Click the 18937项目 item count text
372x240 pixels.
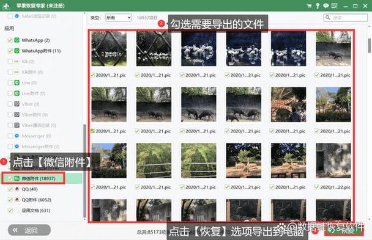pos(147,18)
